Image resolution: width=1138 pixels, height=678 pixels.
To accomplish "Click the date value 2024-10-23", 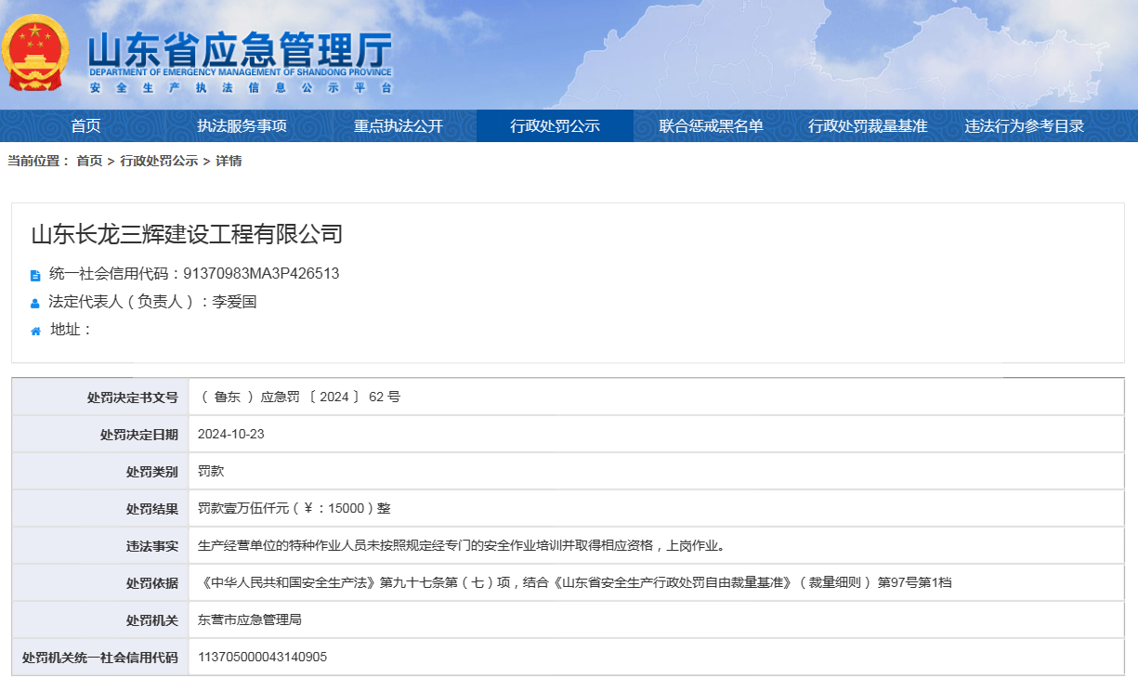I will click(x=231, y=434).
